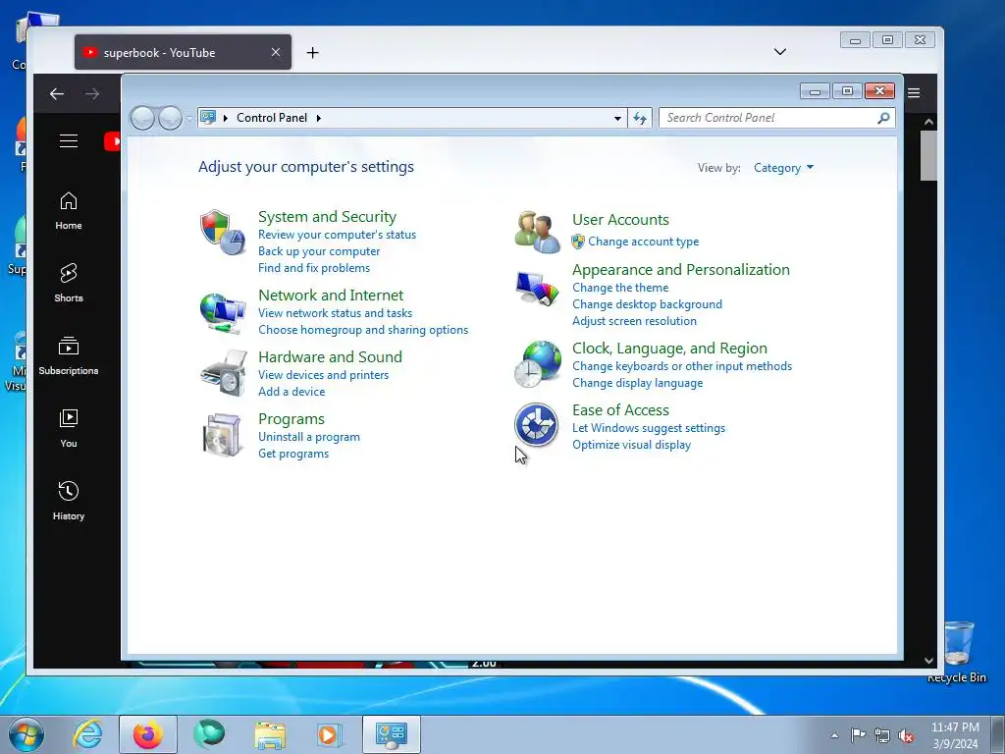This screenshot has width=1005, height=754.
Task: Open Windows Media Player from taskbar
Action: (330, 734)
